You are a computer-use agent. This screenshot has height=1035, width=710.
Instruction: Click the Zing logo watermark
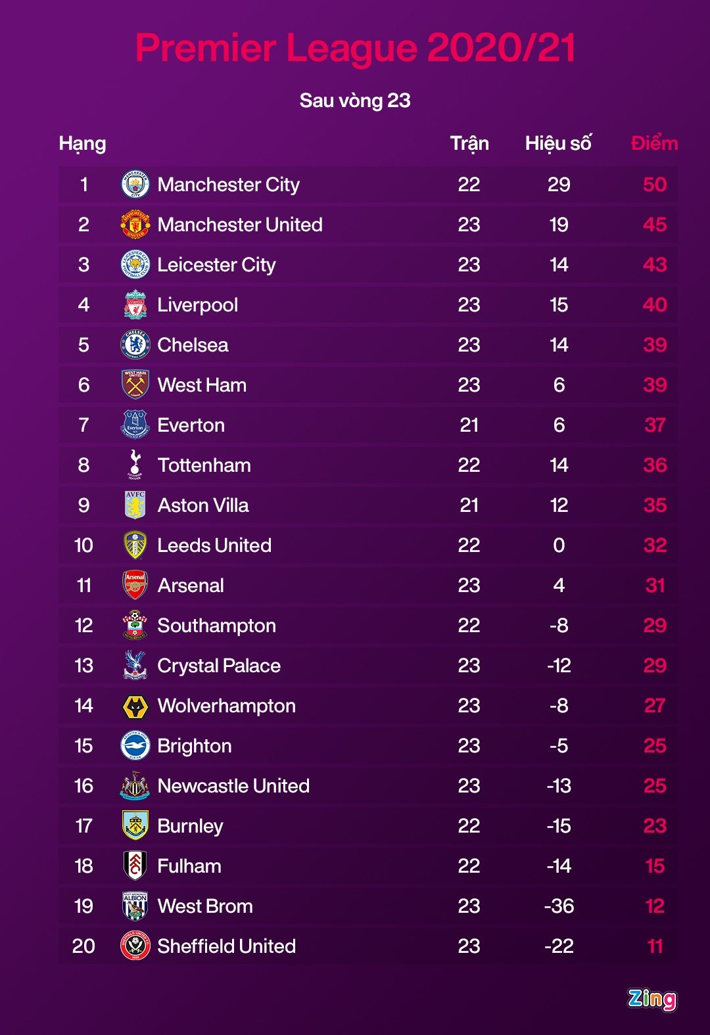coord(651,999)
